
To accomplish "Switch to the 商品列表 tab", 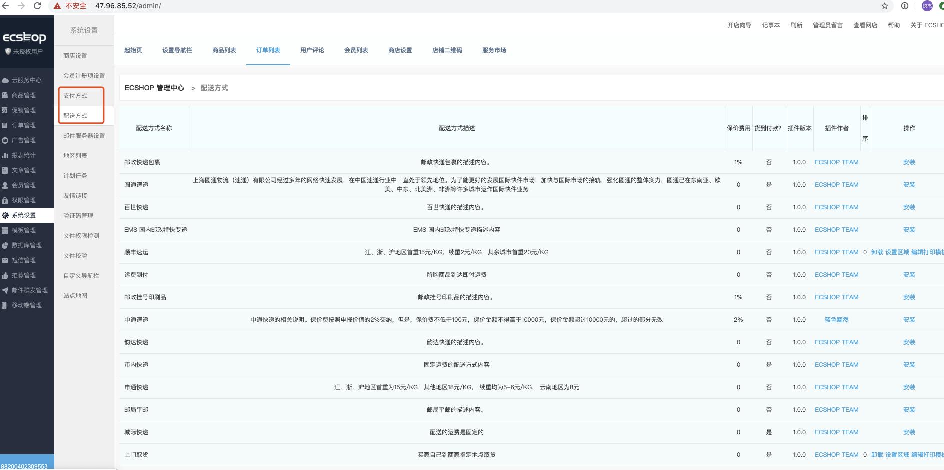I will point(224,50).
